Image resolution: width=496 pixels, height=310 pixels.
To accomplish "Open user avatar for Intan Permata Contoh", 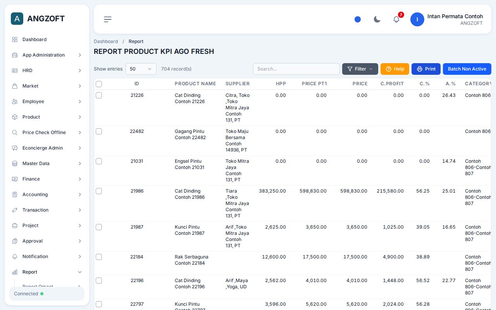I will click(x=417, y=19).
